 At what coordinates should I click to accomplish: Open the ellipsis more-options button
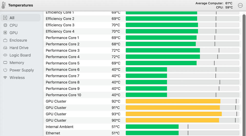(240, 5)
